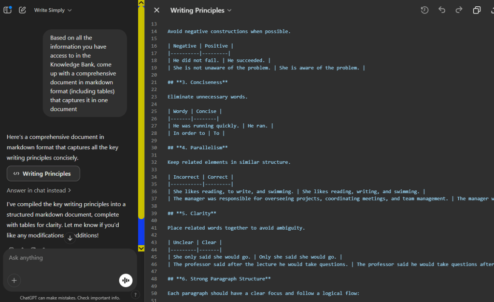Copy the document with the copy icon
The height and width of the screenshot is (302, 494).
477,10
